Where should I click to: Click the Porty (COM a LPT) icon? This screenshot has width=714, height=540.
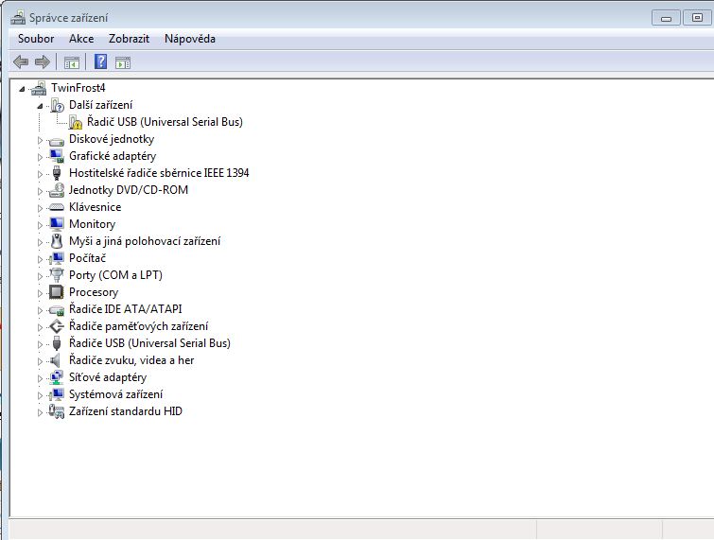(x=57, y=275)
